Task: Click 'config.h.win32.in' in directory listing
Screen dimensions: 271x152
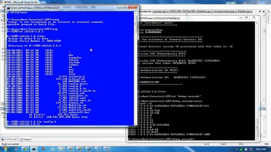Action: [82, 91]
